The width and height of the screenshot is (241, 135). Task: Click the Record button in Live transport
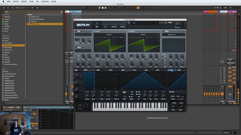[x=105, y=8]
